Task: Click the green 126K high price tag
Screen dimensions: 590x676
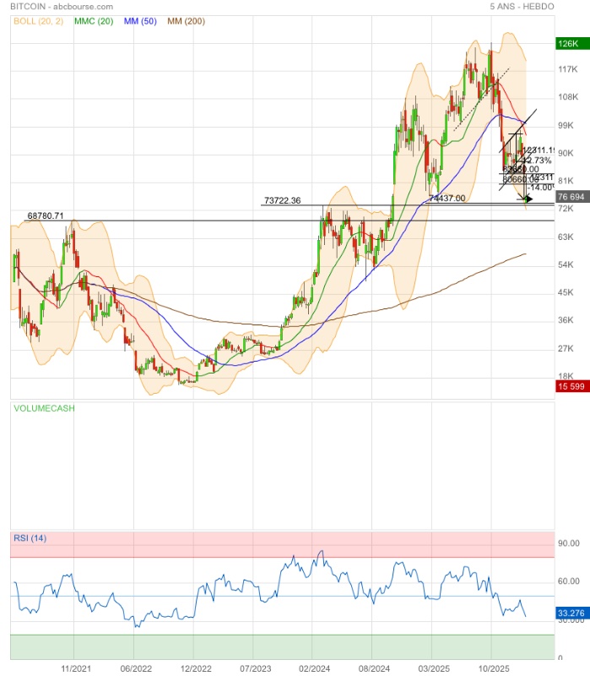Action: point(567,43)
